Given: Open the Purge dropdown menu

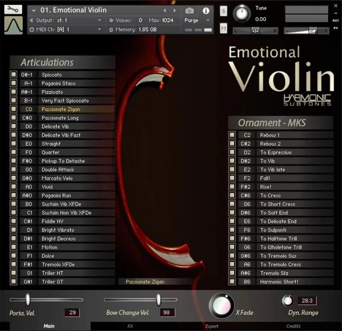Looking at the screenshot, I should click(197, 20).
